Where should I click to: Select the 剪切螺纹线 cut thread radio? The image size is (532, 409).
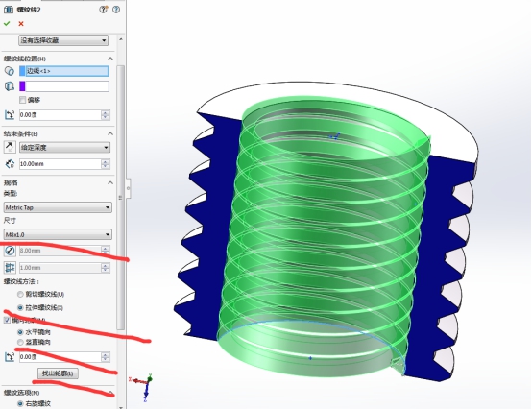(20, 295)
